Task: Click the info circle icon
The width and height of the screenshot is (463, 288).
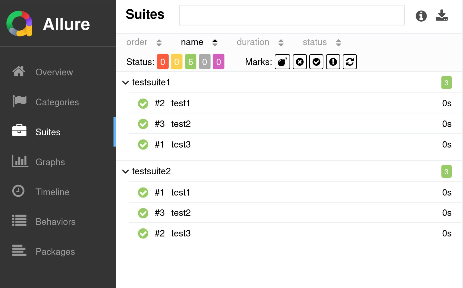Action: [x=421, y=16]
